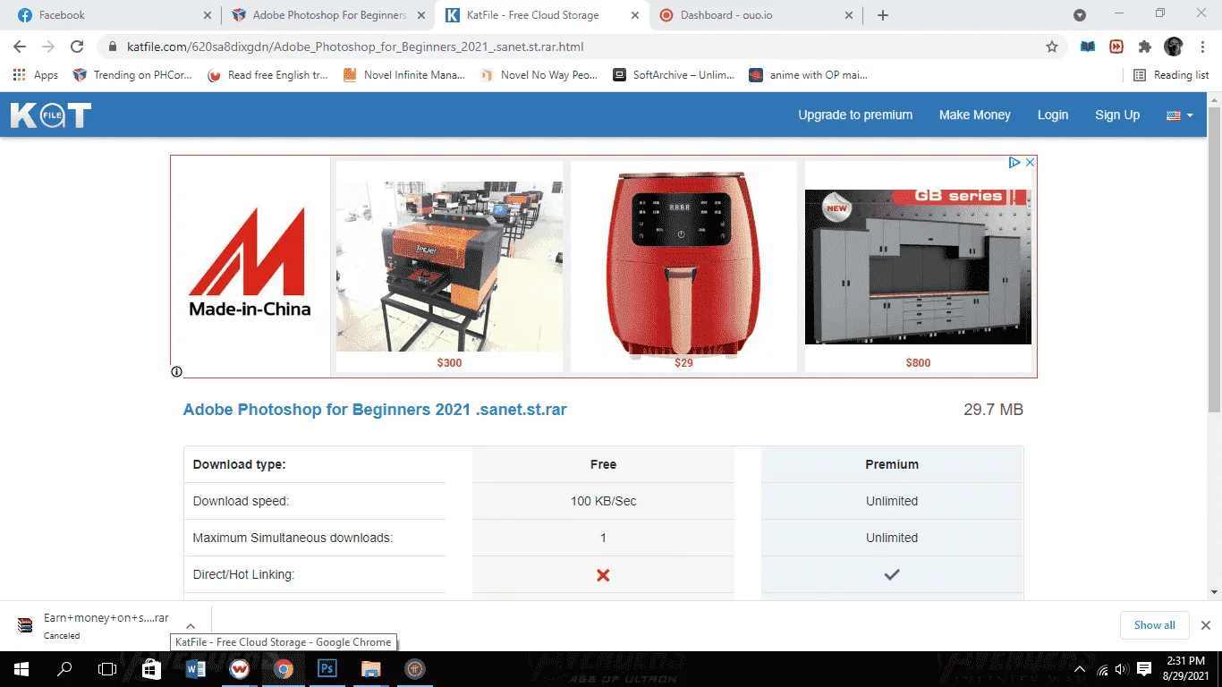Image resolution: width=1222 pixels, height=687 pixels.
Task: Open Microsoft Store from the taskbar
Action: (151, 669)
